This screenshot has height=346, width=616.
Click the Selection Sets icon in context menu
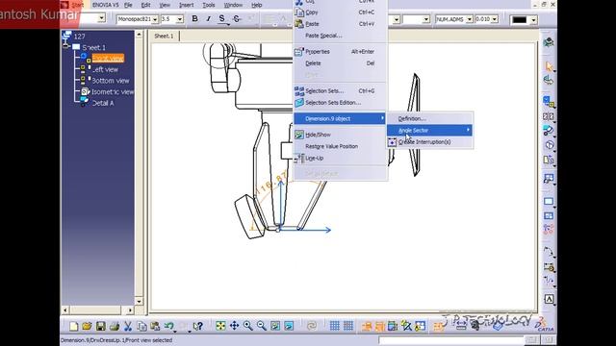point(299,91)
